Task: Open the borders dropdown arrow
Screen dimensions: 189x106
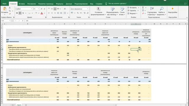Action: point(32,13)
